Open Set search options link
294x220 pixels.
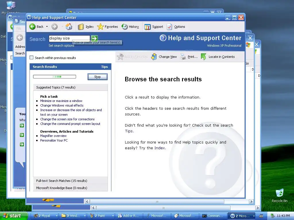point(61,46)
